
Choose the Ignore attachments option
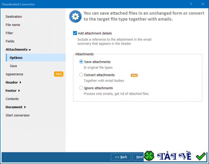click(x=81, y=88)
